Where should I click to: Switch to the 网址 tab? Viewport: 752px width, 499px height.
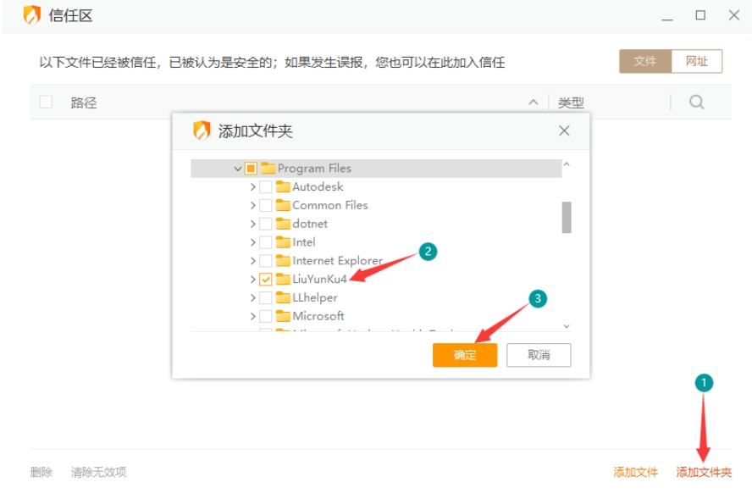coord(697,61)
